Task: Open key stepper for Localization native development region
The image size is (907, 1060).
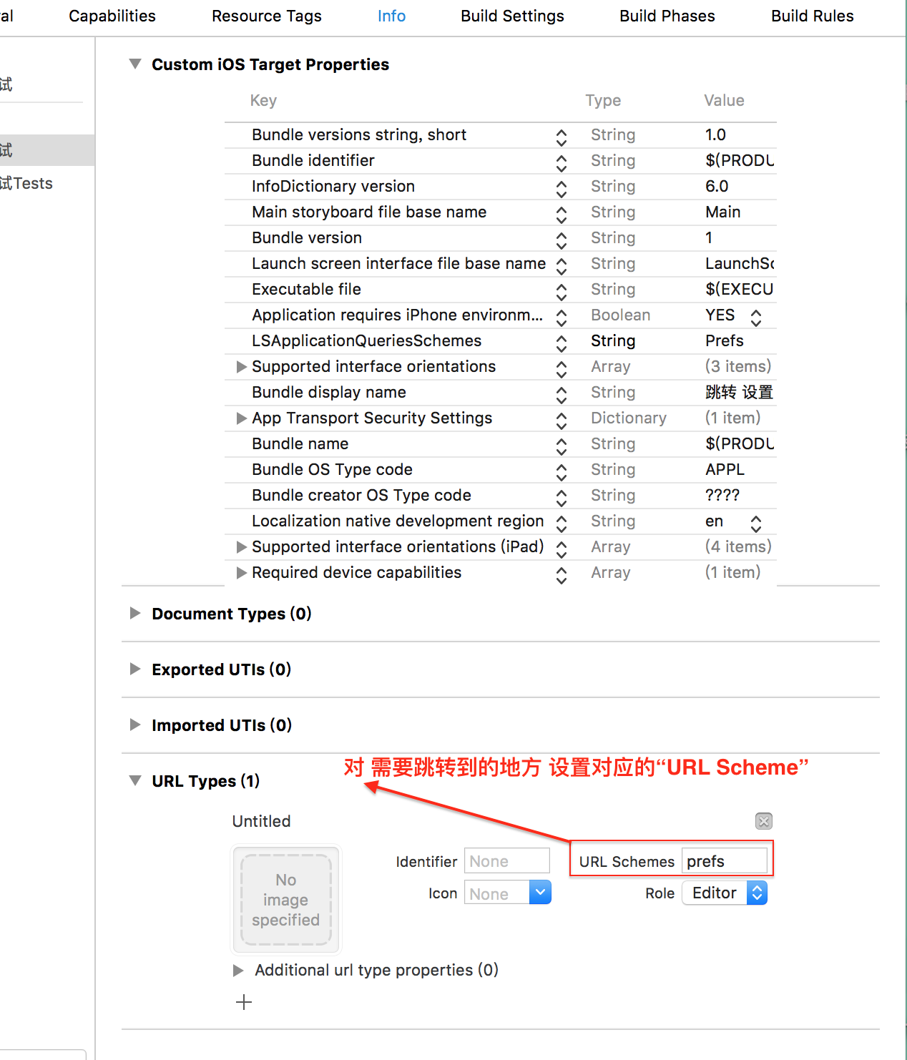Action: [562, 524]
